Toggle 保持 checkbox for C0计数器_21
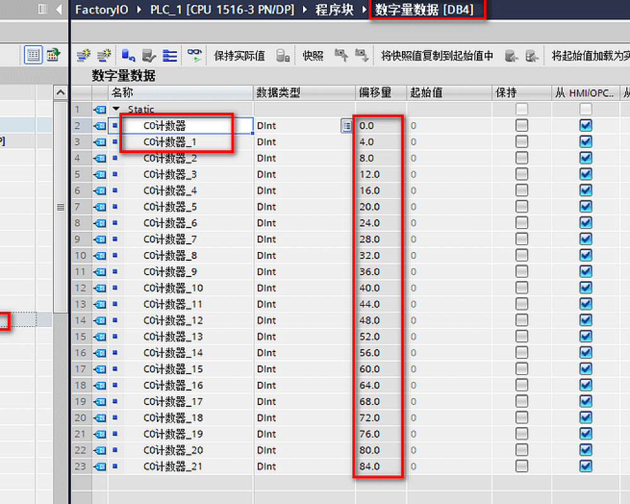The height and width of the screenshot is (504, 630). [x=522, y=466]
